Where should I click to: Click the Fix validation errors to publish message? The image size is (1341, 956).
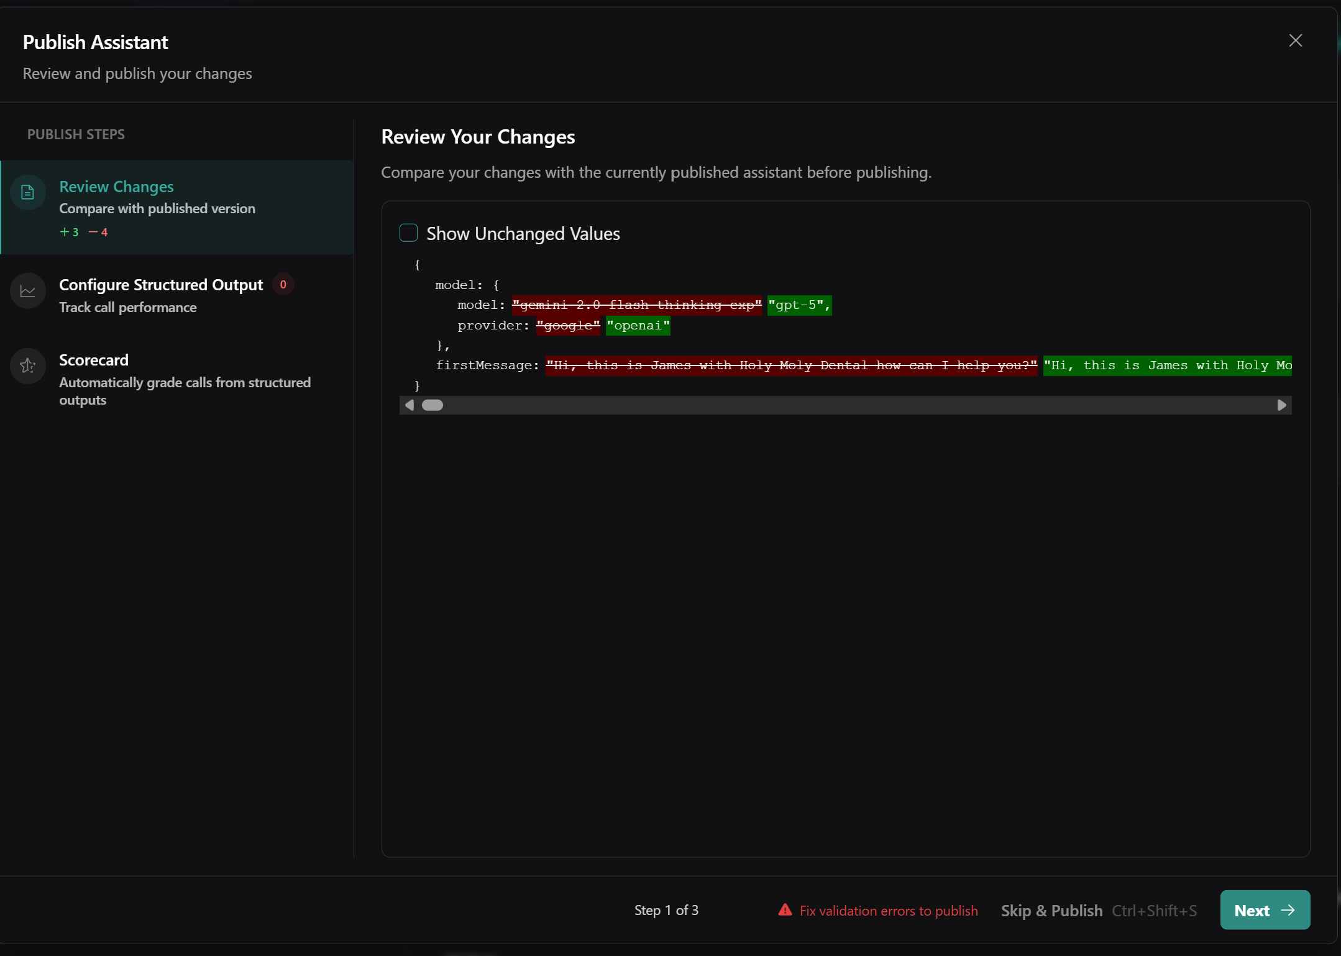[888, 911]
